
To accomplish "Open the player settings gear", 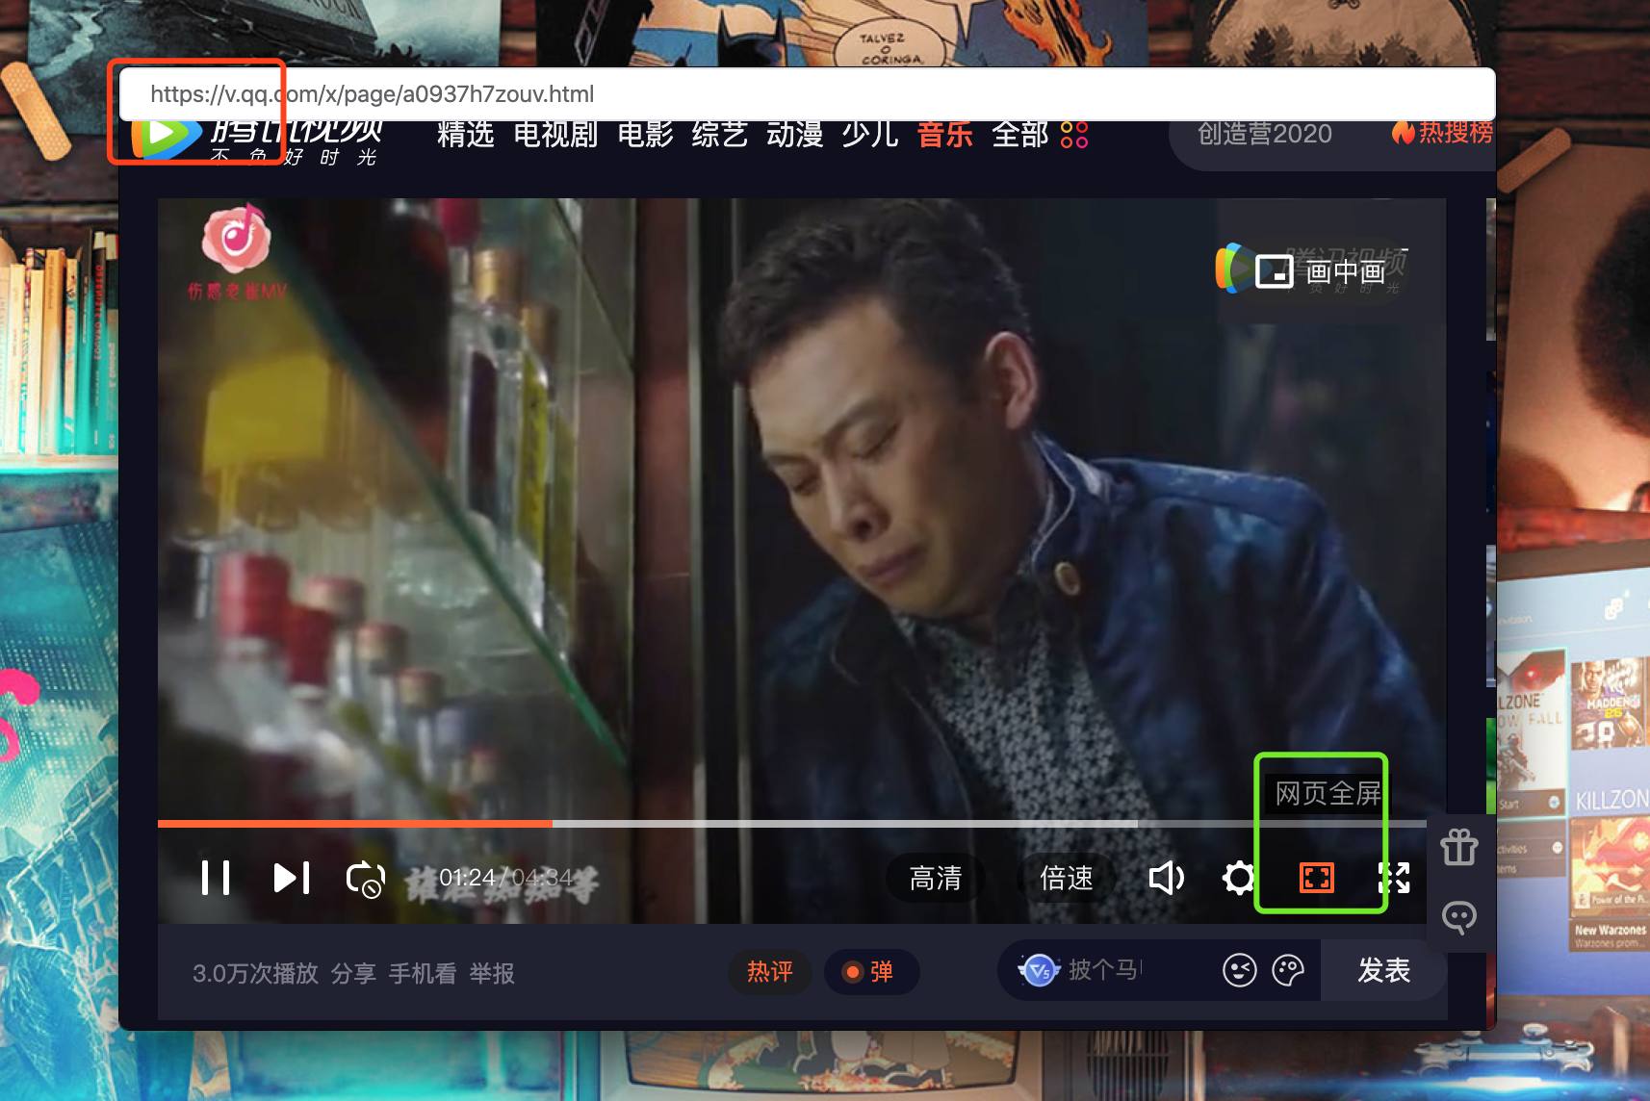I will tap(1239, 878).
